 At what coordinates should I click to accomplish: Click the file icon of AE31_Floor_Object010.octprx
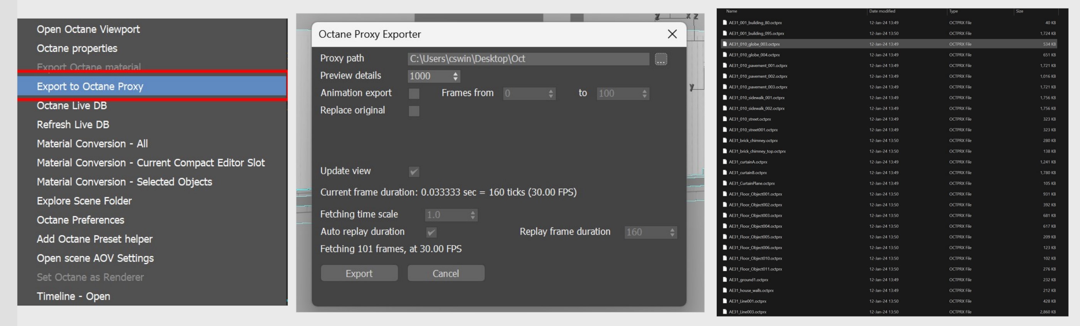pyautogui.click(x=725, y=259)
